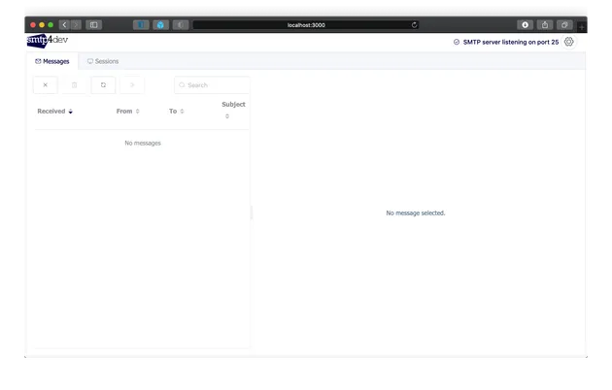Image resolution: width=612 pixels, height=390 pixels.
Task: Switch to the Messages tab
Action: coord(52,61)
